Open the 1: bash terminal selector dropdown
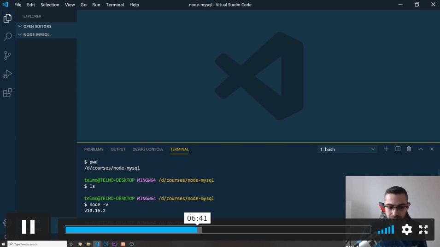 (347, 149)
